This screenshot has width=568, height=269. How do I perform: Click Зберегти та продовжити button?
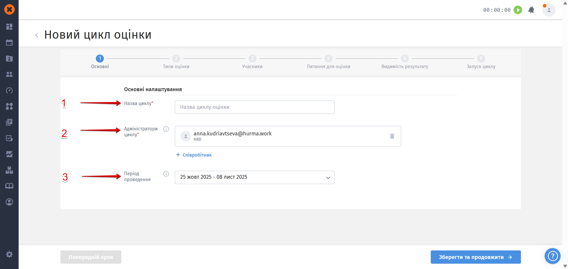(x=476, y=257)
